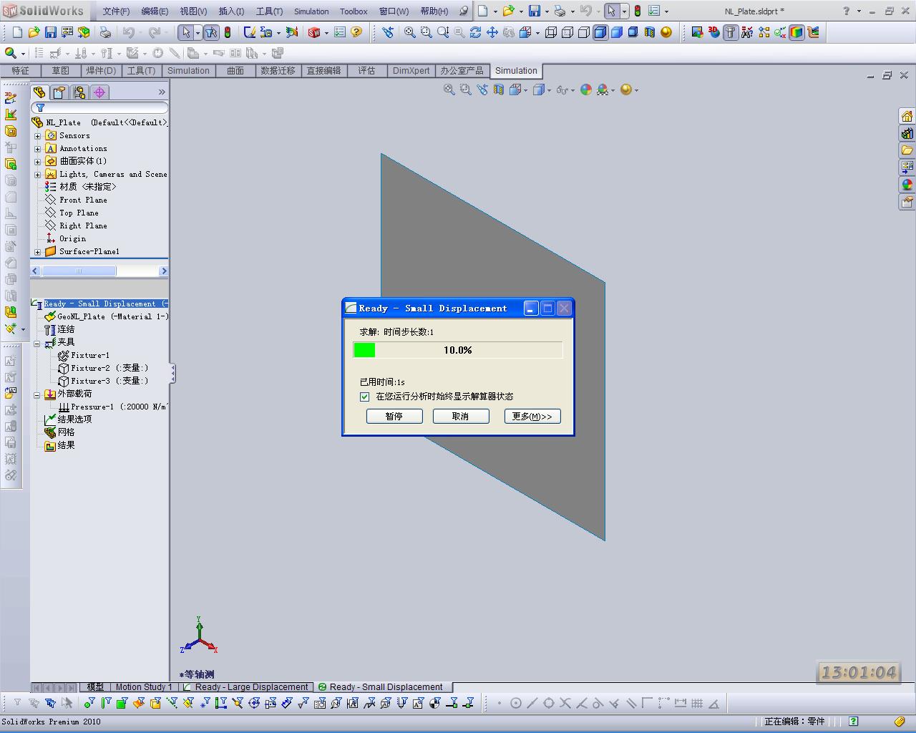Expand the Sensors tree node
Image resolution: width=916 pixels, height=733 pixels.
point(37,136)
